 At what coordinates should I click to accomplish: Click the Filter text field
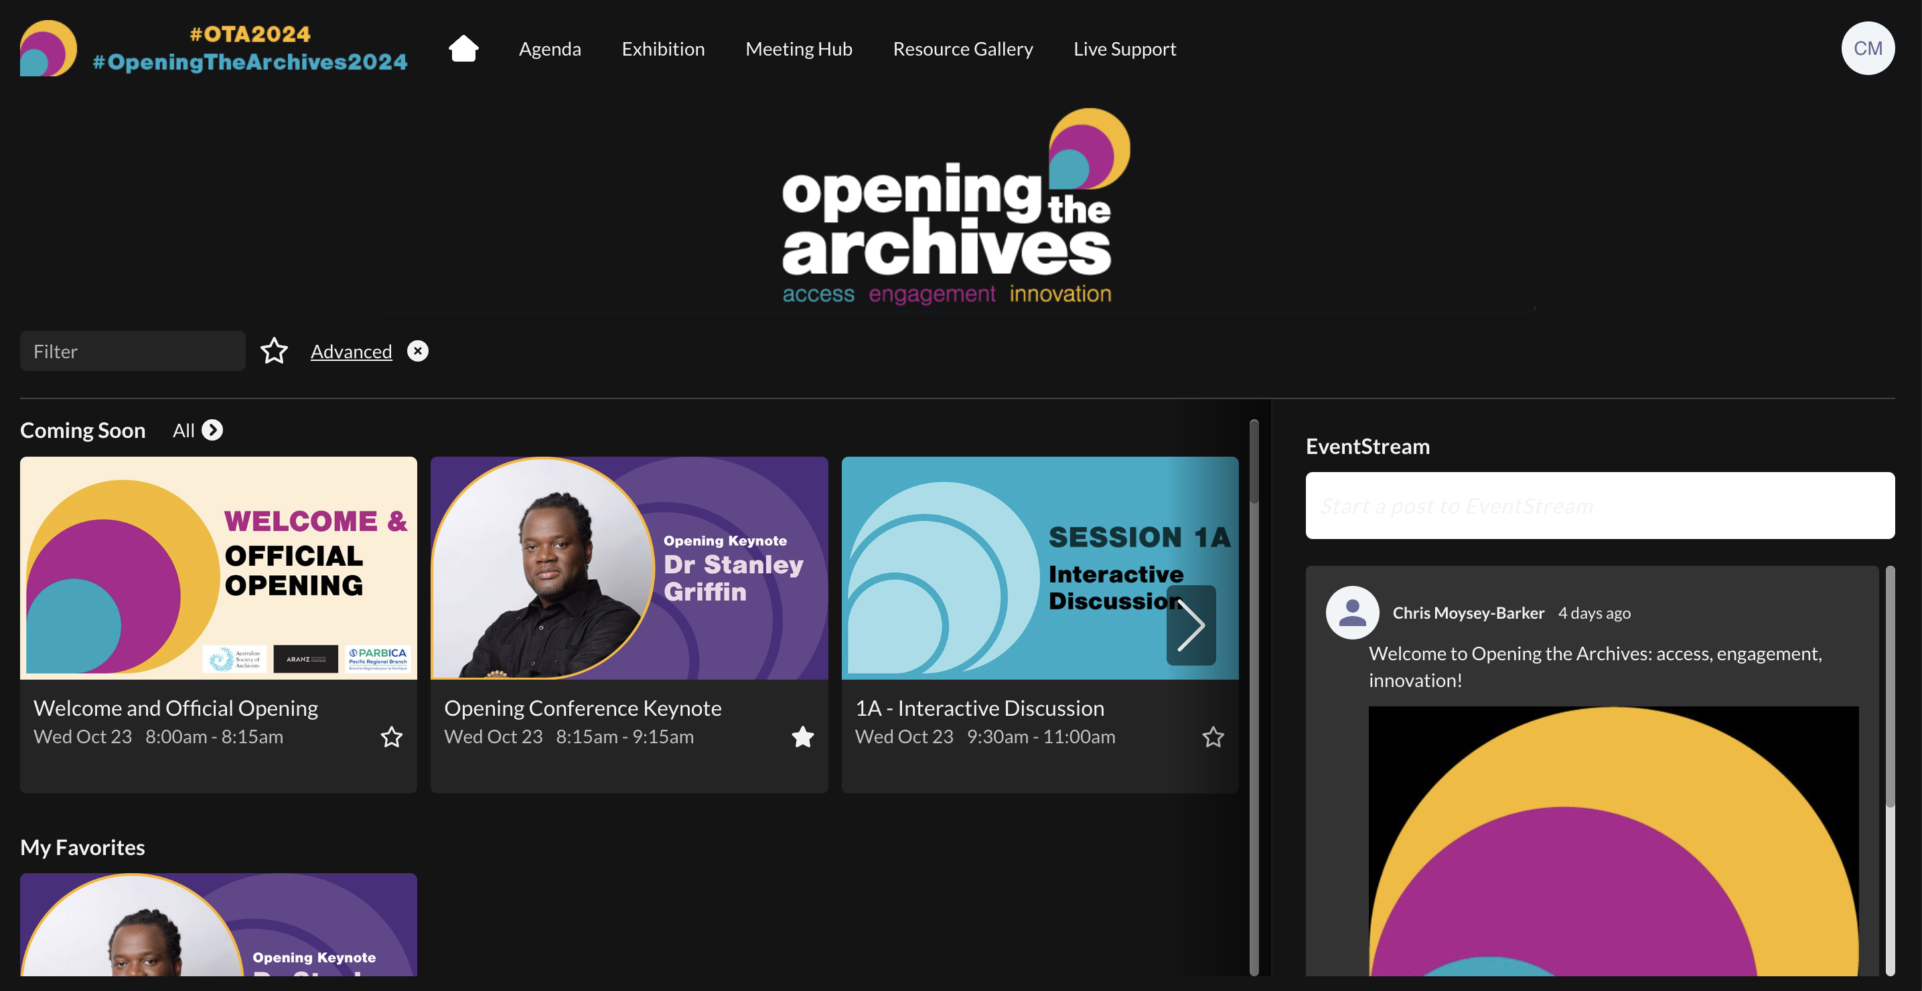(133, 351)
